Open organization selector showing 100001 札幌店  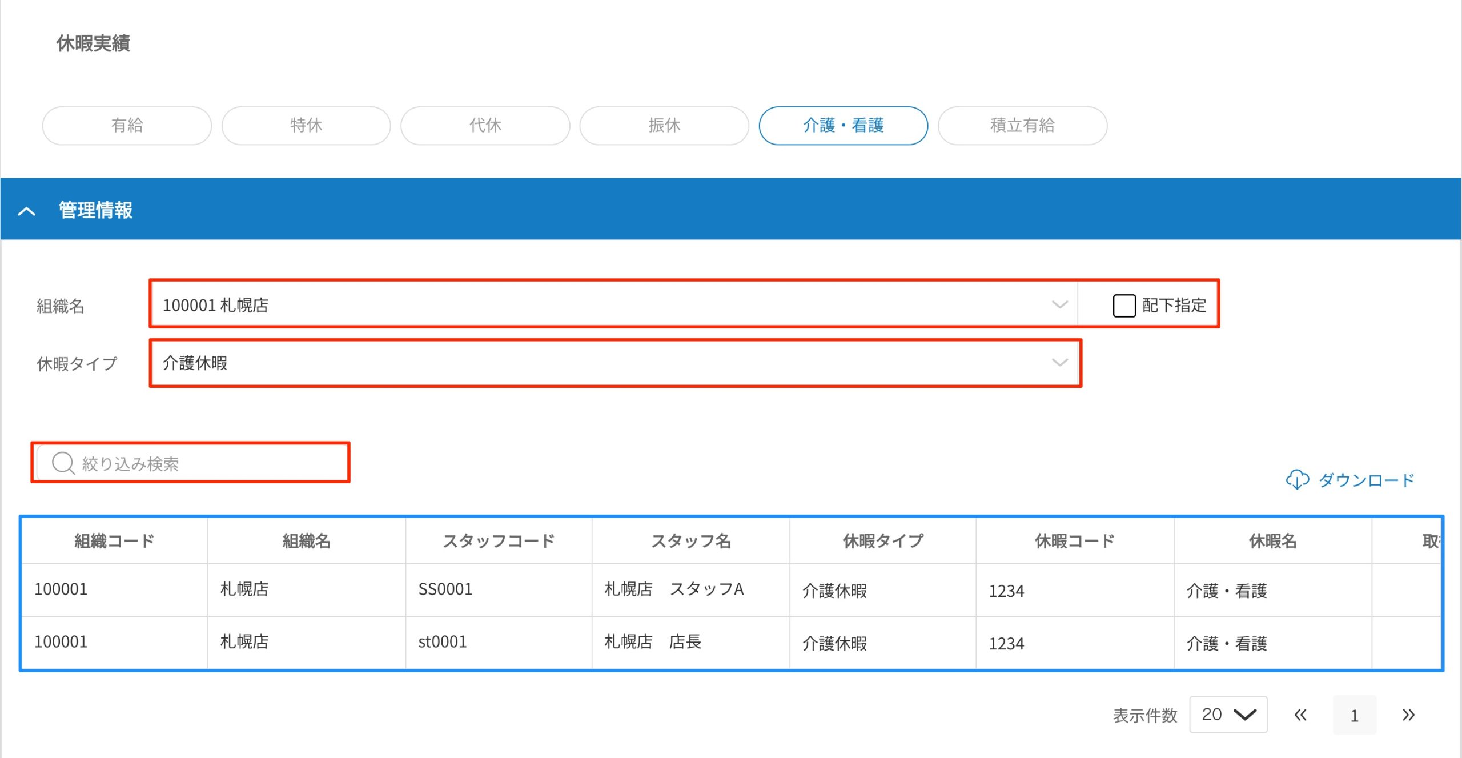click(x=611, y=306)
